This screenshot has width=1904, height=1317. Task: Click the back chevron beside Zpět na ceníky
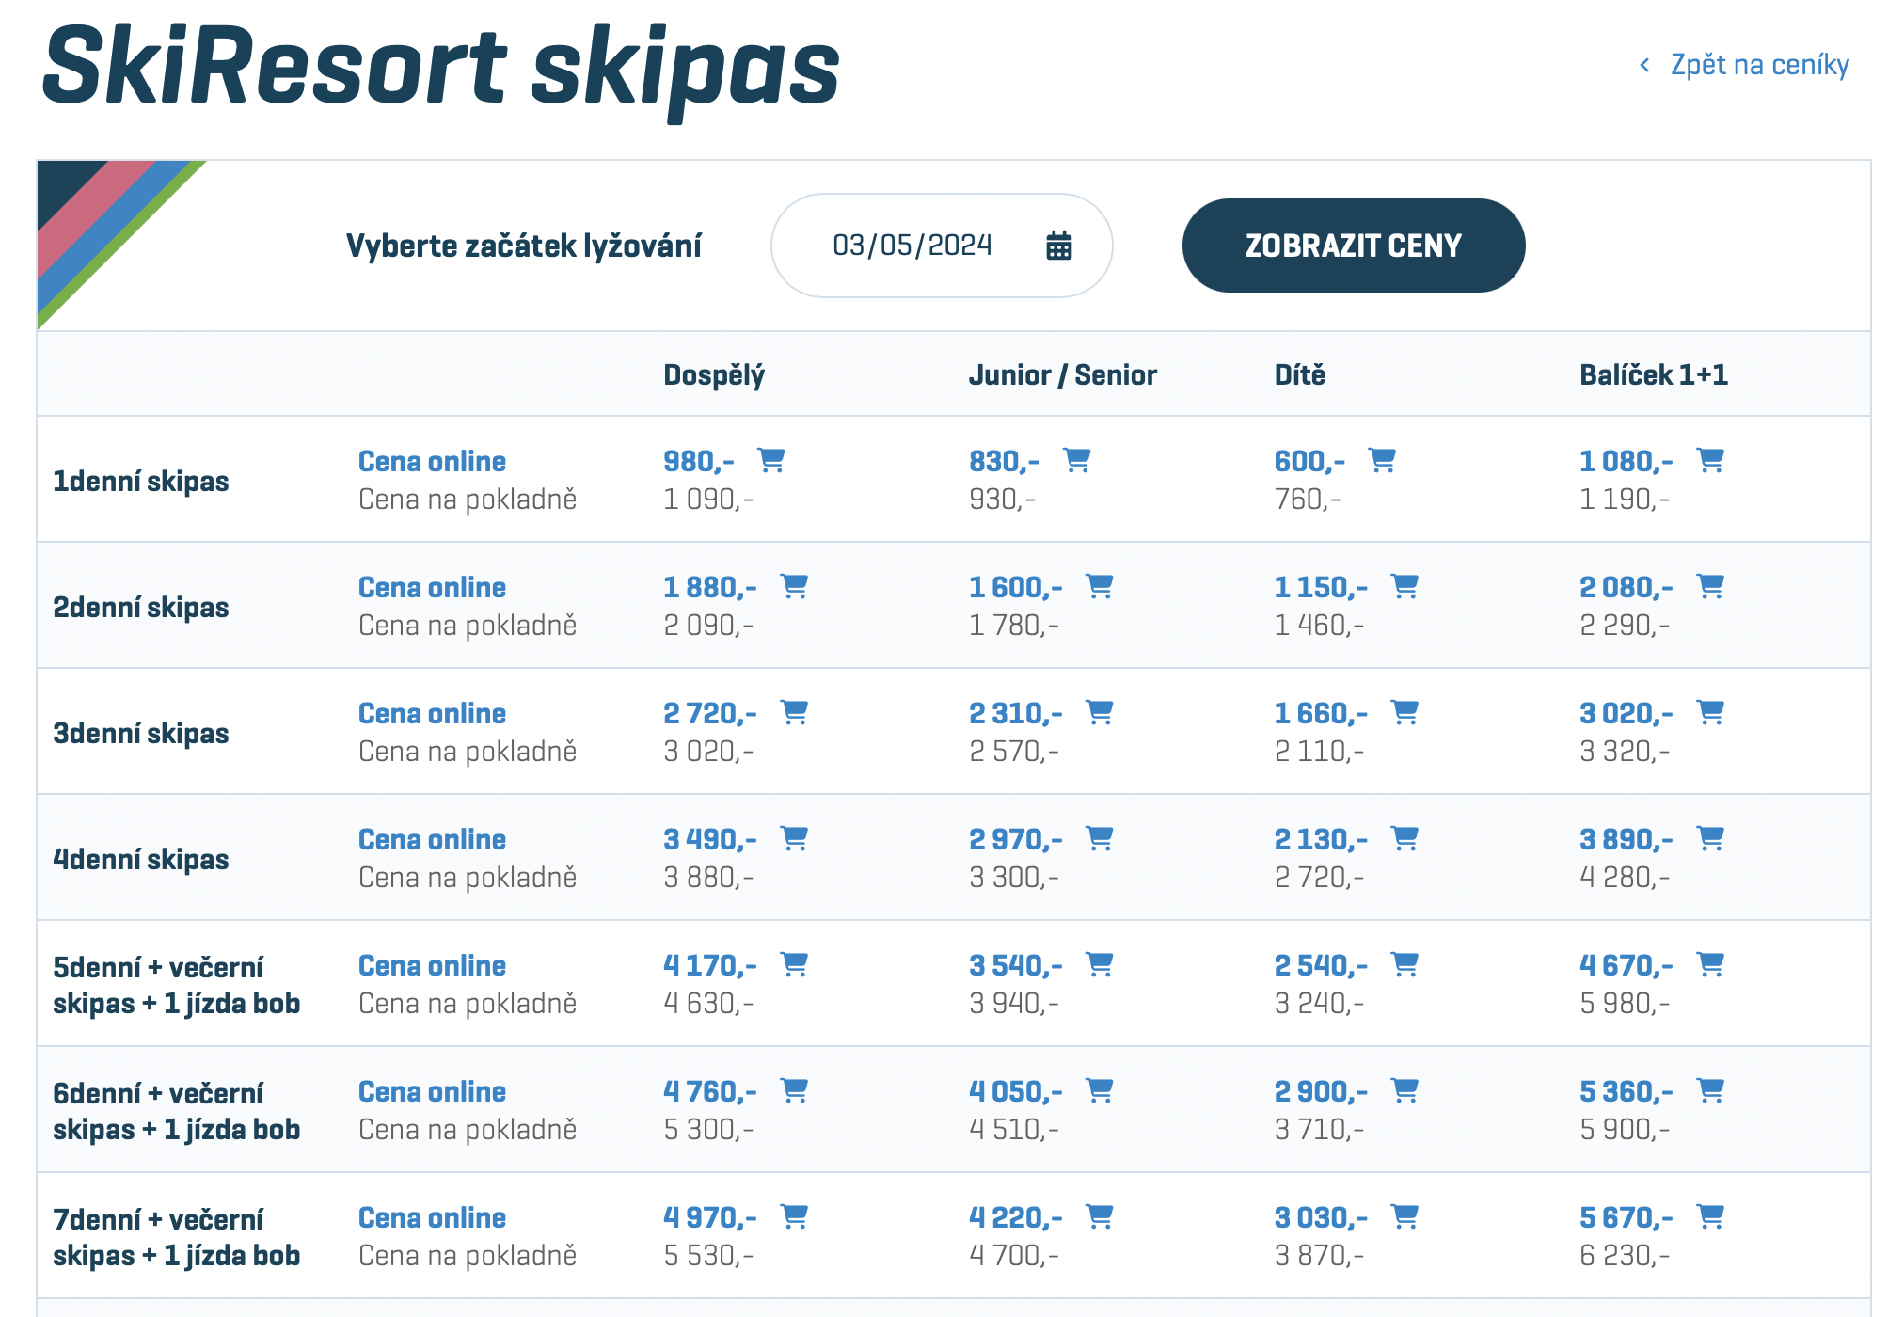point(1644,65)
